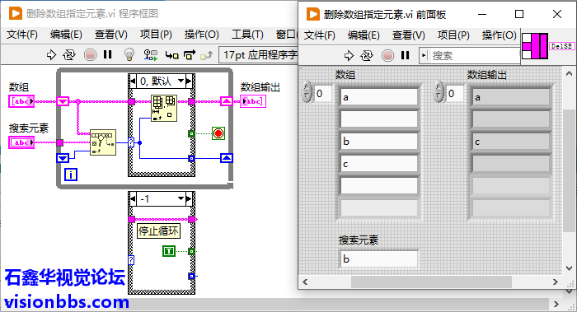Click Step Into debugging icon

(x=171, y=55)
